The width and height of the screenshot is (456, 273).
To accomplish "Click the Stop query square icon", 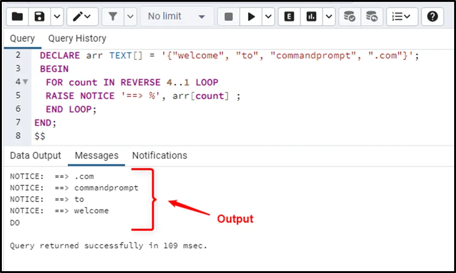I will (229, 17).
